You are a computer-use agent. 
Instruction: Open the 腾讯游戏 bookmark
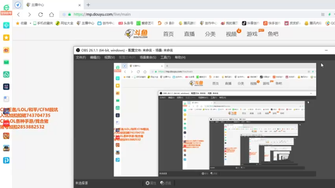coord(187,23)
